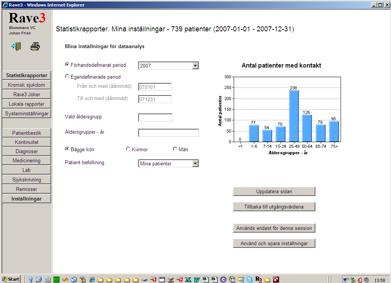
Task: Click the network connection tray icon
Action: pos(346,280)
